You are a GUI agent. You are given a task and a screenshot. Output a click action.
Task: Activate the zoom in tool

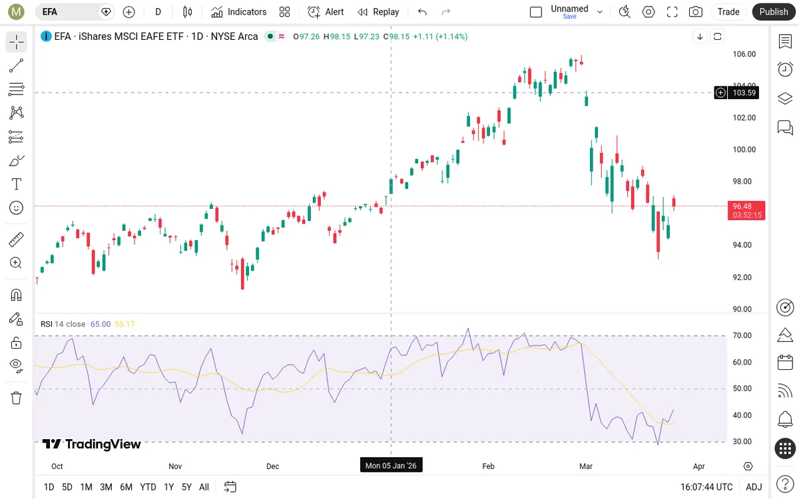[17, 263]
